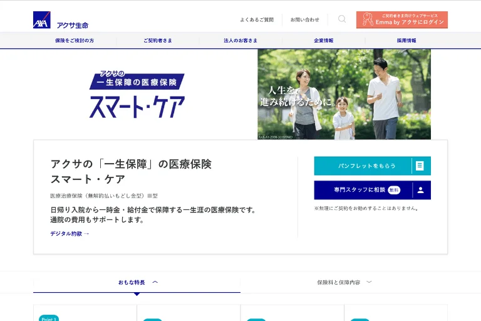Expand chevron beside 保険料と保障内容
The height and width of the screenshot is (321, 481).
[369, 282]
